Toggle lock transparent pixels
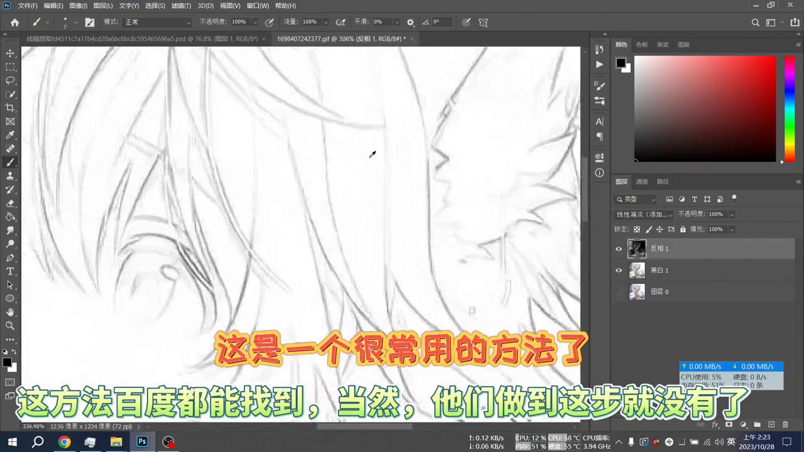 click(x=637, y=230)
